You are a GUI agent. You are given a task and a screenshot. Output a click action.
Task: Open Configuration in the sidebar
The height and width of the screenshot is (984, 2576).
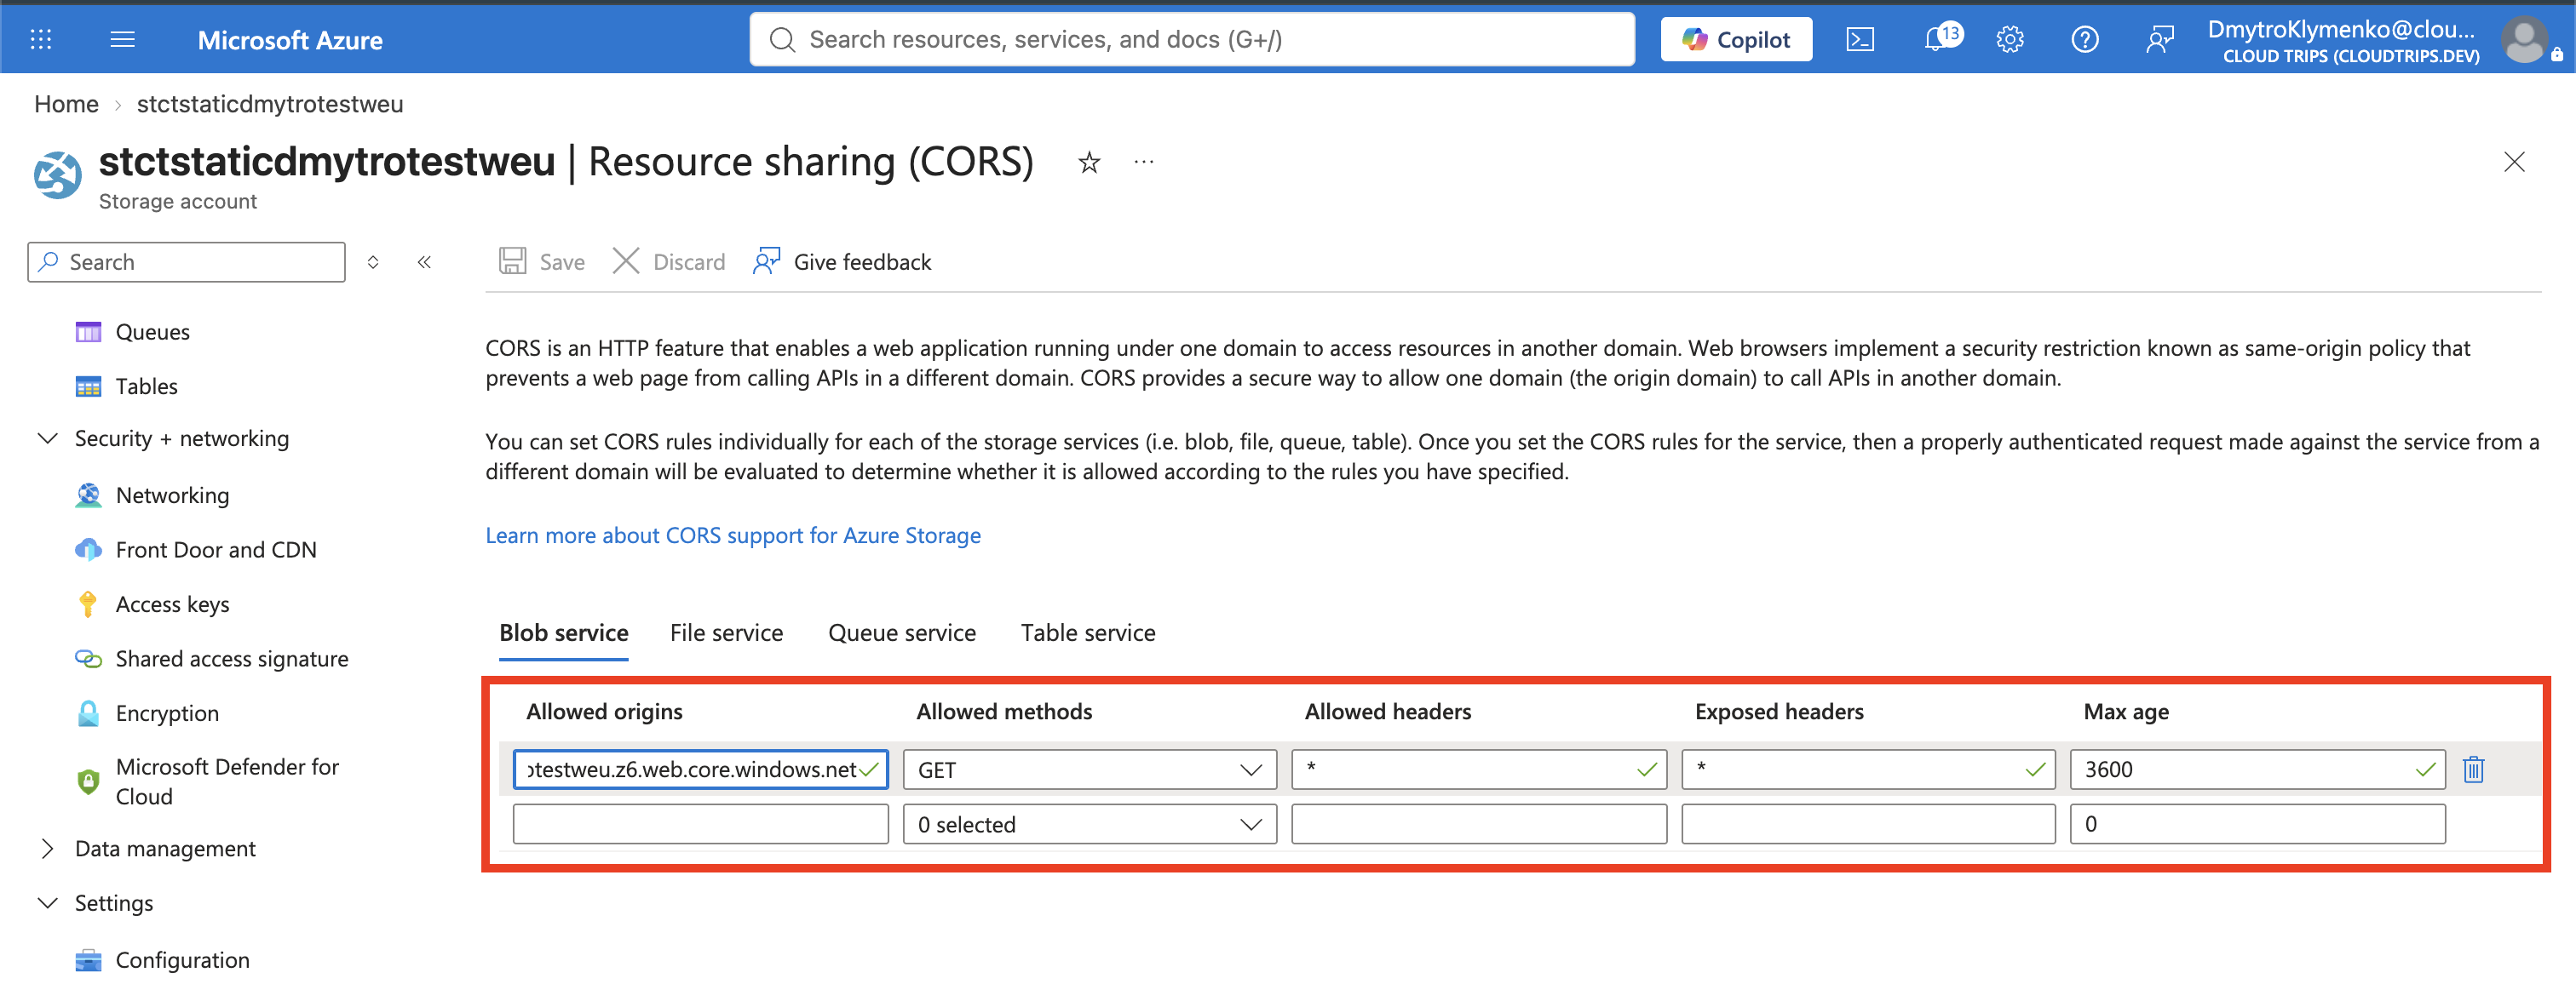[x=182, y=960]
